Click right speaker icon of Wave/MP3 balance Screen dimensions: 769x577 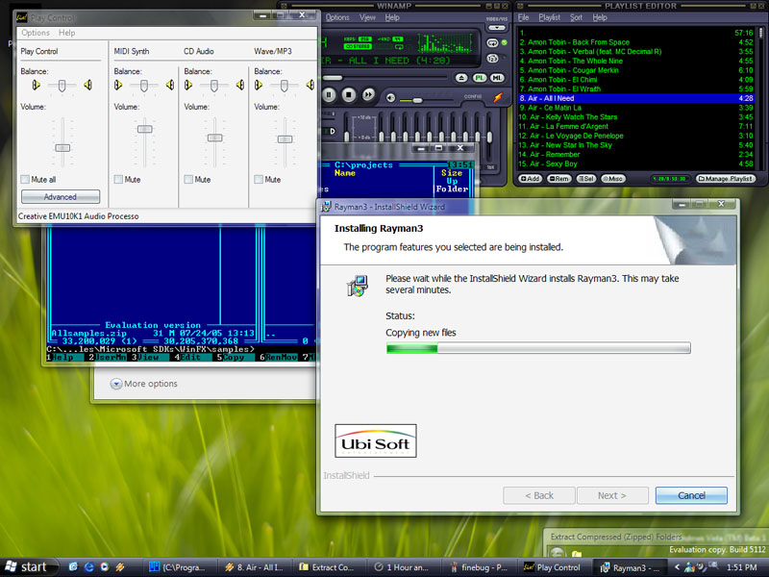coord(310,86)
